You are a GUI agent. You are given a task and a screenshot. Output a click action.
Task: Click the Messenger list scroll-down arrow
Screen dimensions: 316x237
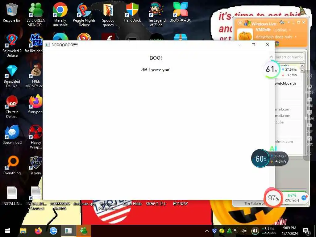tap(302, 71)
